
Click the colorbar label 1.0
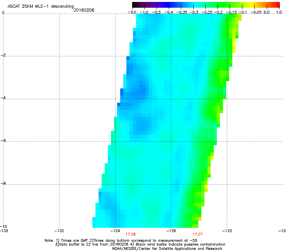tap(279, 12)
